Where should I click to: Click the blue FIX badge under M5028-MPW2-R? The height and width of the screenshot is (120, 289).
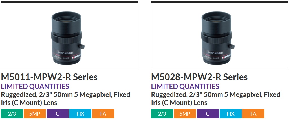(x=231, y=114)
